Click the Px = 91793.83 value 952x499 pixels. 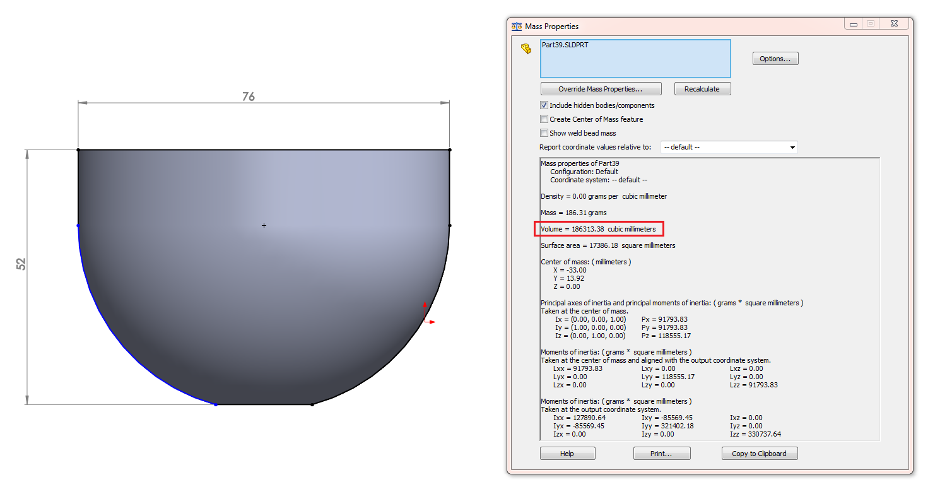[664, 319]
